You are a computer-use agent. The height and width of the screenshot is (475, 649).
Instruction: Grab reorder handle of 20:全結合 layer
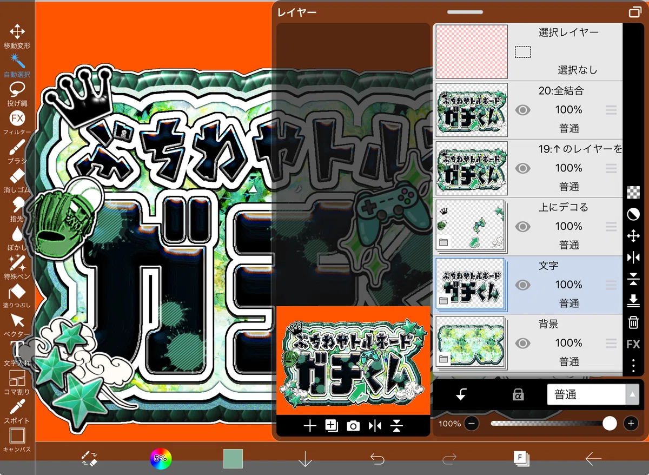pyautogui.click(x=611, y=110)
